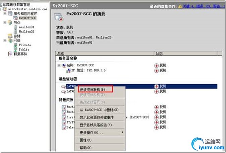Viewport: 226px width, 153px height.
Task: Choose remove from Ex2007-SCC menu entry
Action: [x=99, y=110]
